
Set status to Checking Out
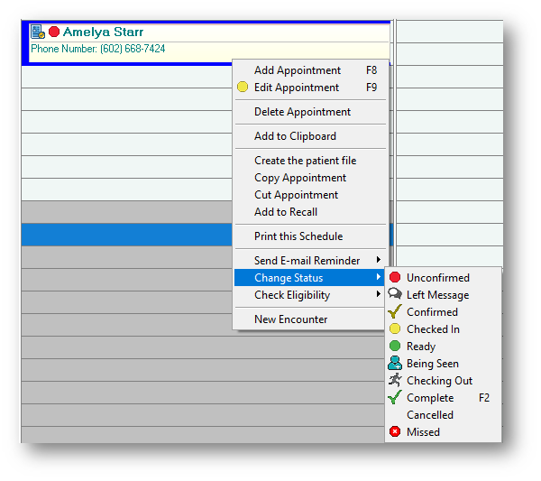tap(443, 381)
